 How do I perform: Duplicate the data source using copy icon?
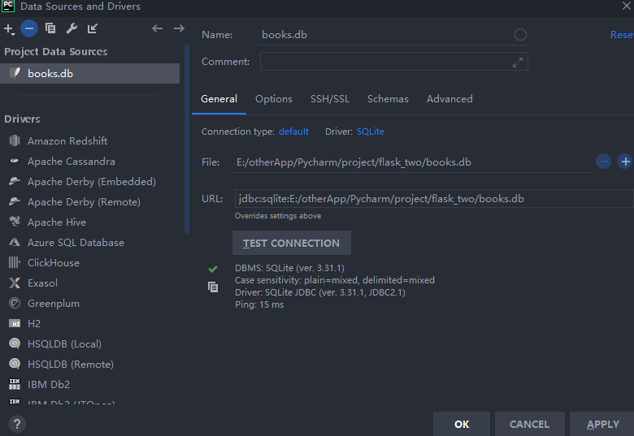(50, 28)
